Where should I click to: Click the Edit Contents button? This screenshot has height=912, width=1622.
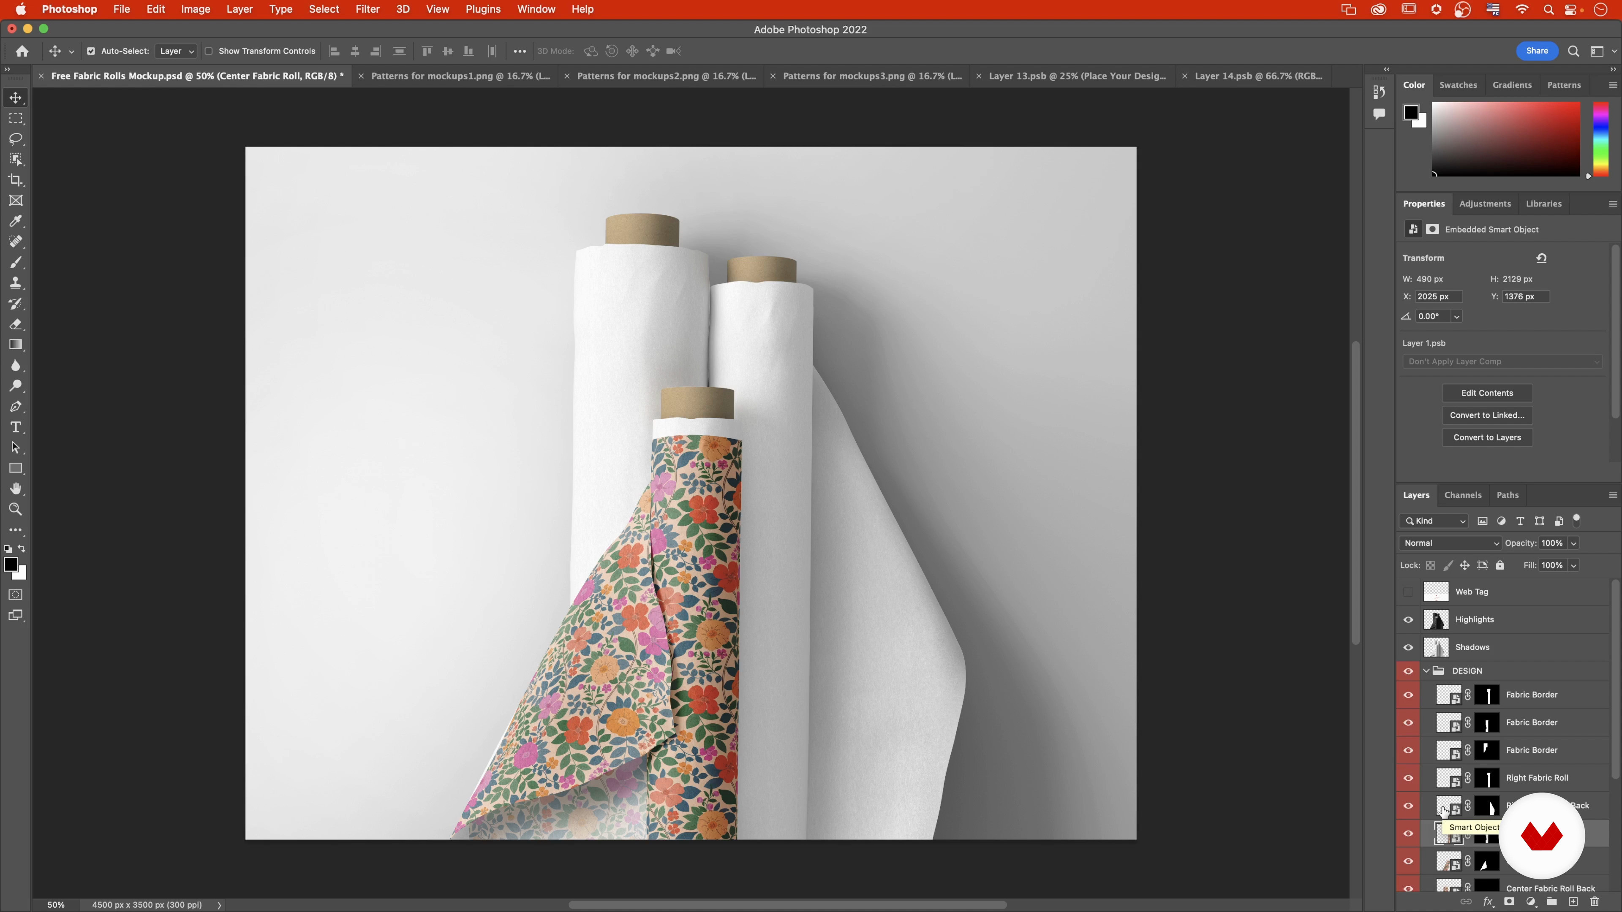click(1487, 393)
